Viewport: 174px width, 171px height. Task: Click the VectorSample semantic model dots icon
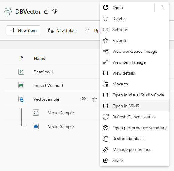36,112
